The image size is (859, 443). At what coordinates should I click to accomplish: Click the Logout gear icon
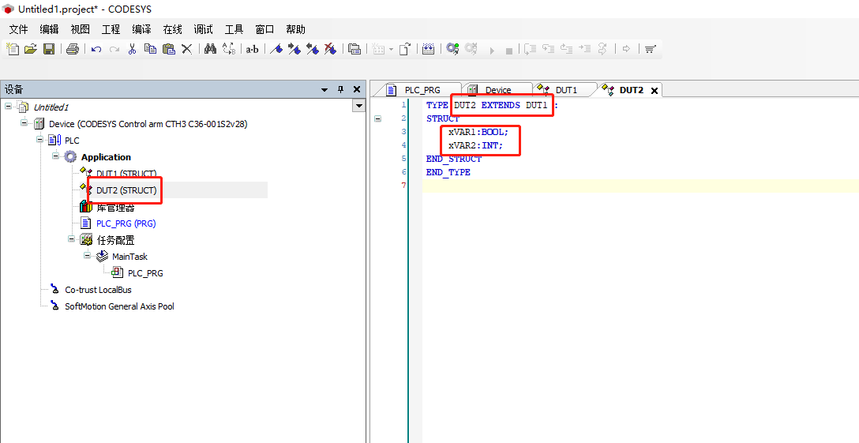point(471,49)
